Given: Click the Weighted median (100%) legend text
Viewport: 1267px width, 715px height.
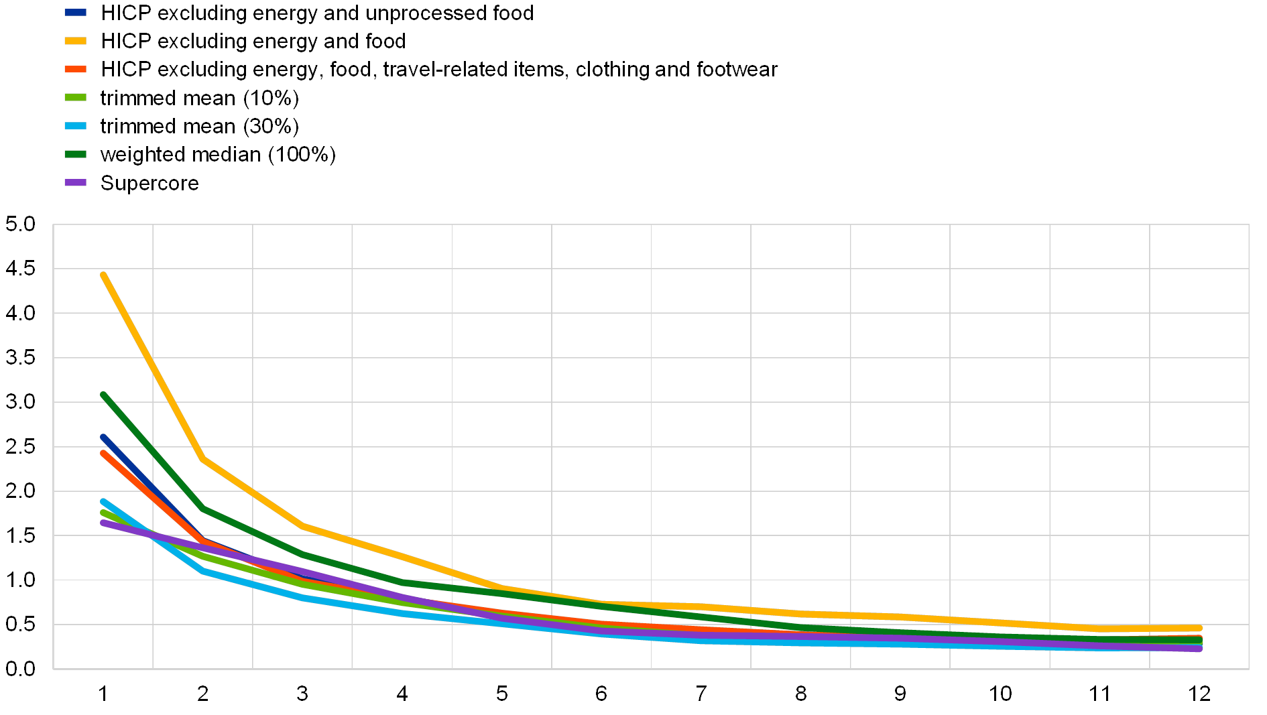Looking at the screenshot, I should (218, 154).
